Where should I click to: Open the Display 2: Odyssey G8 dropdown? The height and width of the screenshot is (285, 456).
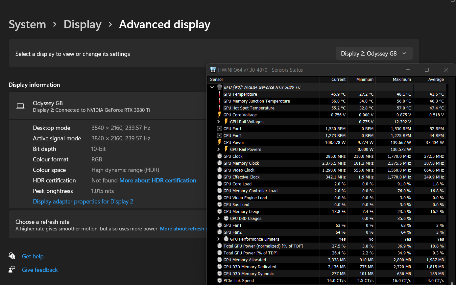coord(374,53)
